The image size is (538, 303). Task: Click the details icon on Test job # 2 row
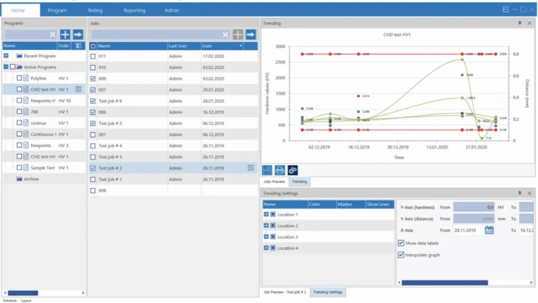tap(251, 168)
